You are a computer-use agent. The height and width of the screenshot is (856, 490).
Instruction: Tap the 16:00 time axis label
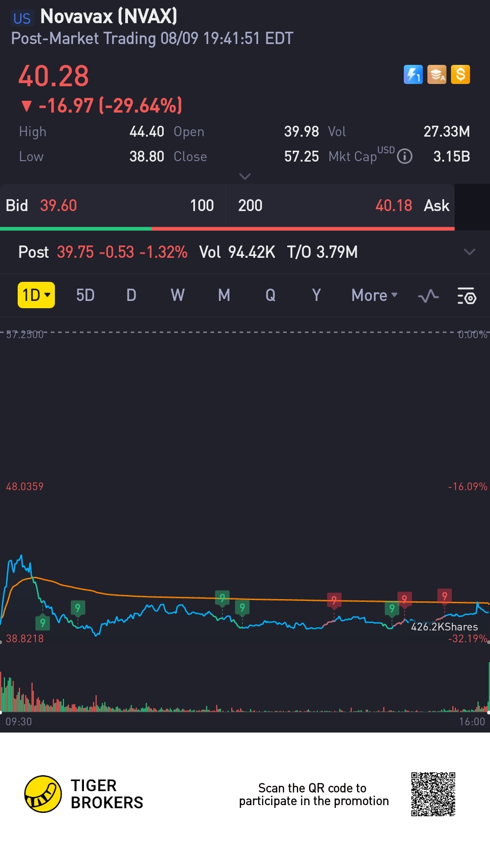pyautogui.click(x=472, y=722)
